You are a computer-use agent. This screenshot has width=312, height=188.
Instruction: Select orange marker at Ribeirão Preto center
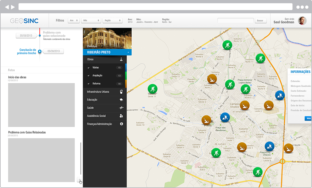pyautogui.click(x=206, y=120)
